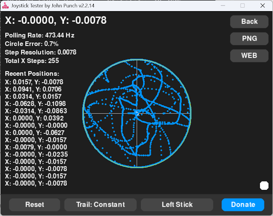
Task: Click the X: -0.0628, Y: -0.1098 position entry
Action: (x=35, y=104)
